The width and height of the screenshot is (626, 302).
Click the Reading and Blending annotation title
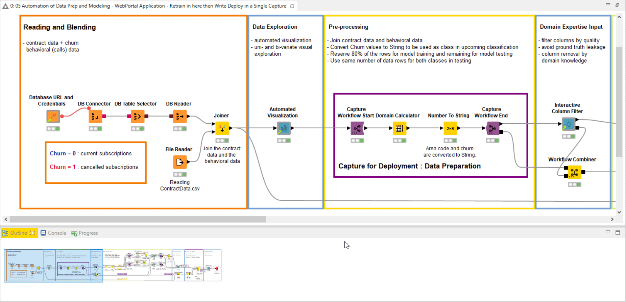click(59, 27)
